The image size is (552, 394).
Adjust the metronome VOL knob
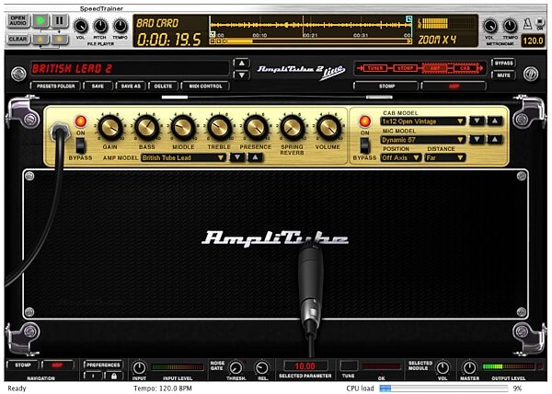pyautogui.click(x=489, y=27)
